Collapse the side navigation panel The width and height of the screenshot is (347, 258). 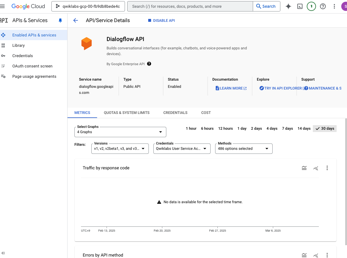click(x=3, y=253)
